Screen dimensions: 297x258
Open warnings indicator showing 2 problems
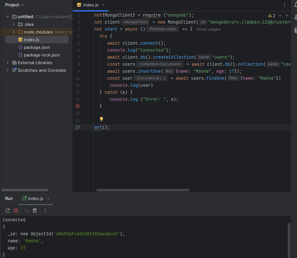click(271, 16)
